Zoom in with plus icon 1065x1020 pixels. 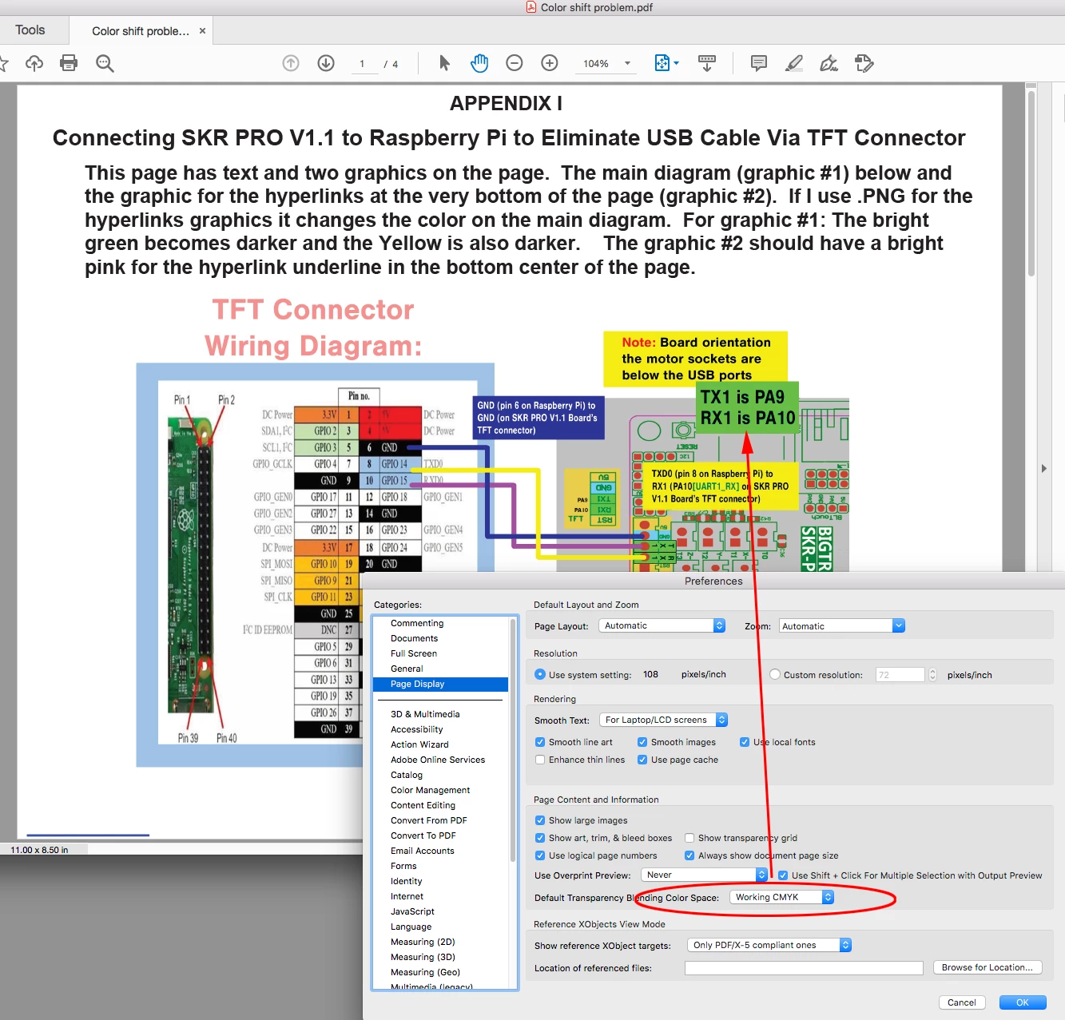tap(550, 63)
